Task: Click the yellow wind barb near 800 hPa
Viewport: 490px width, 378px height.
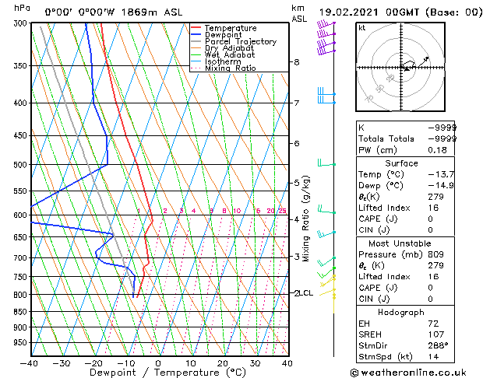Action: (327, 293)
